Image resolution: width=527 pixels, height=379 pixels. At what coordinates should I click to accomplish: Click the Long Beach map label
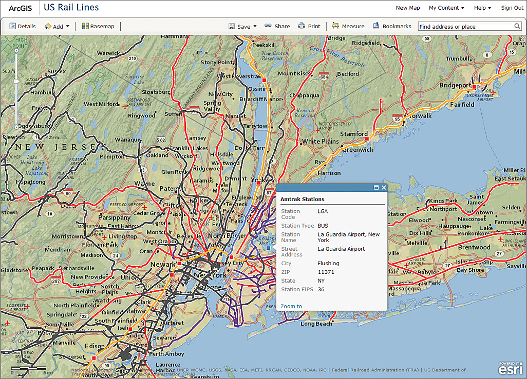316,324
